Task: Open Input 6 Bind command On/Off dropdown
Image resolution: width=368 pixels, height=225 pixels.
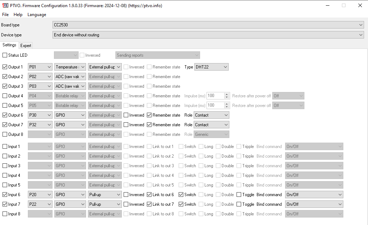Action: [x=314, y=194]
